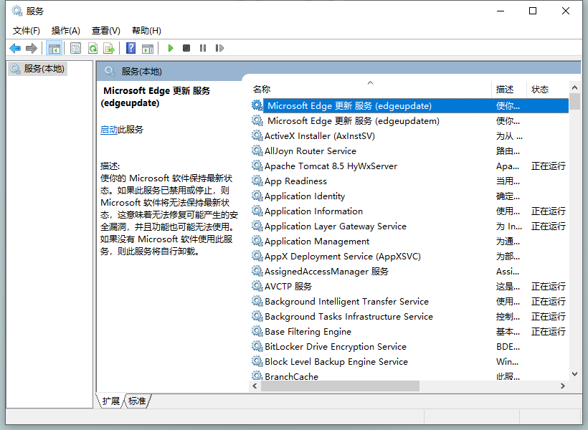This screenshot has height=430, width=588.
Task: Click the back navigation arrow
Action: [15, 48]
